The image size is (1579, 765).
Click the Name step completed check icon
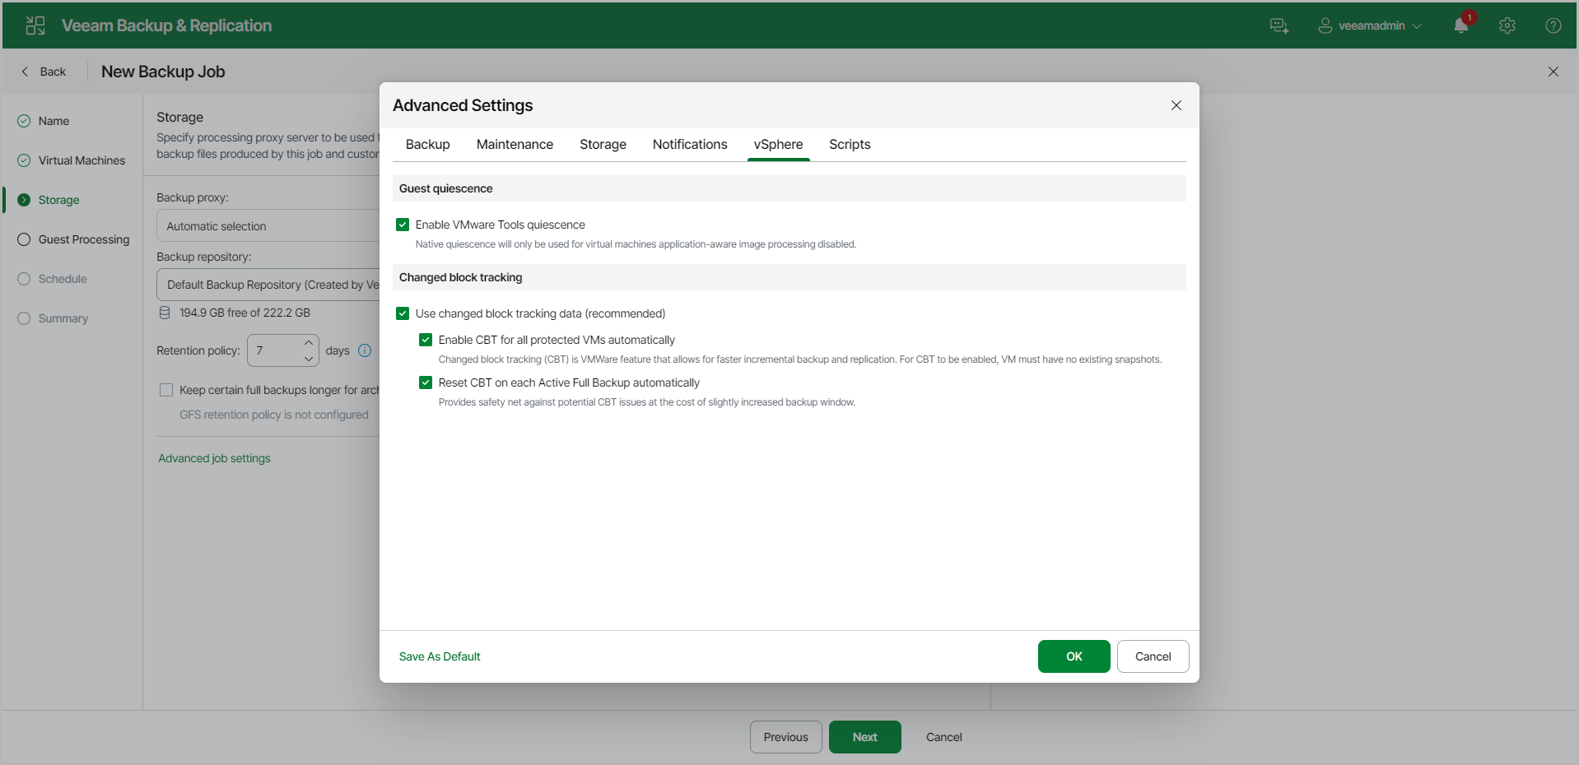point(24,121)
